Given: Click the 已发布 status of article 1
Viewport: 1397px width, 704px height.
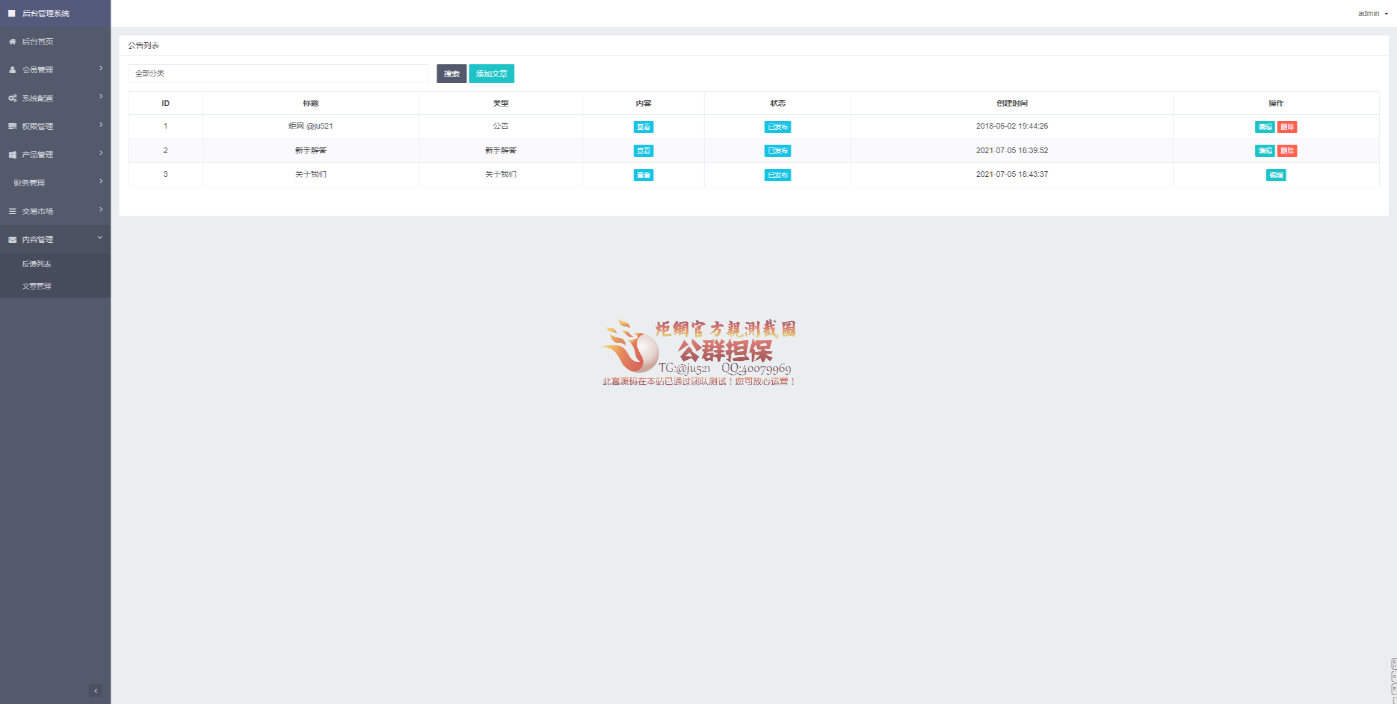Looking at the screenshot, I should [777, 127].
